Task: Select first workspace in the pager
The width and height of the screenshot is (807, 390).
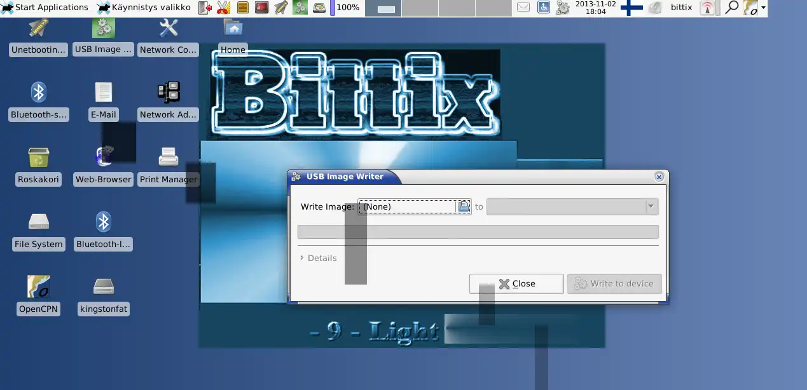Action: [x=383, y=8]
